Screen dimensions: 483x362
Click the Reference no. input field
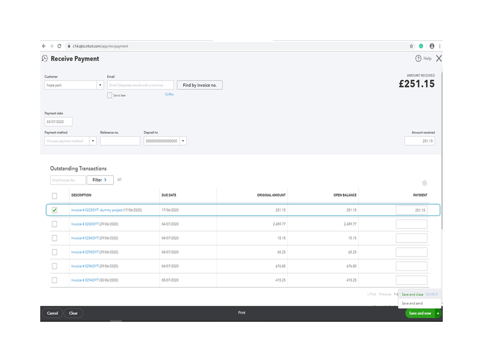[x=120, y=141]
